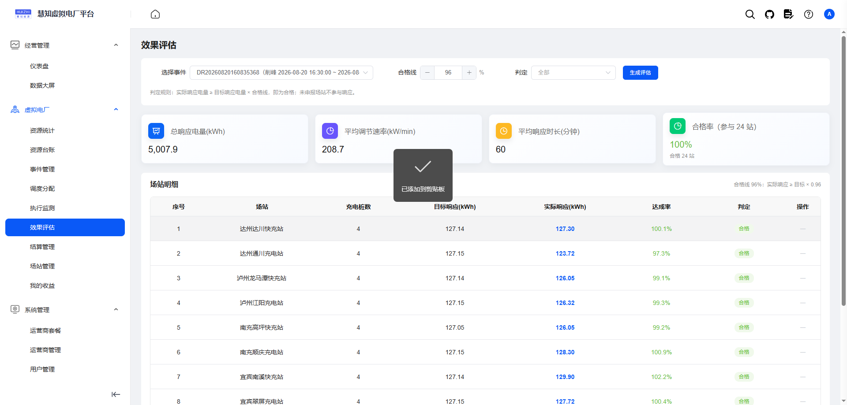Click the 生成评估 button

[x=640, y=73]
